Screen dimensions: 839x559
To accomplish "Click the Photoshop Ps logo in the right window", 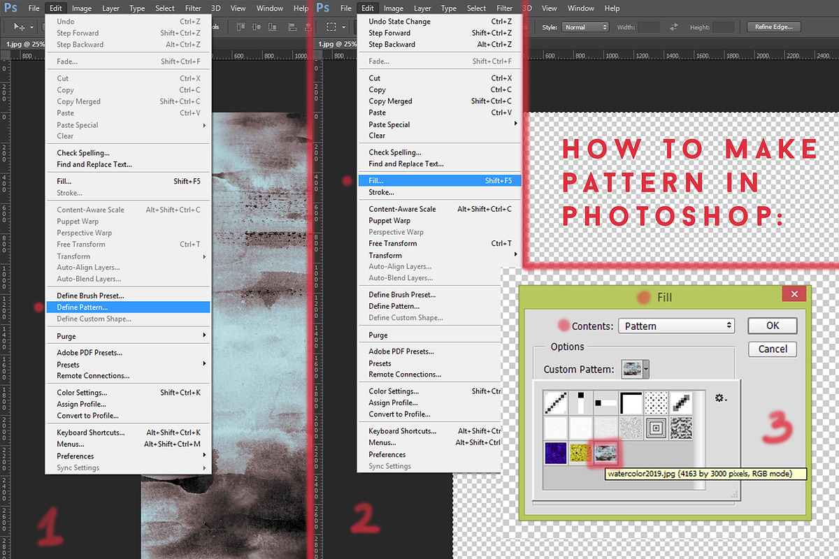I will click(x=323, y=8).
